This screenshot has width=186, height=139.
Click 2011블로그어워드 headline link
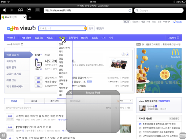(151, 44)
